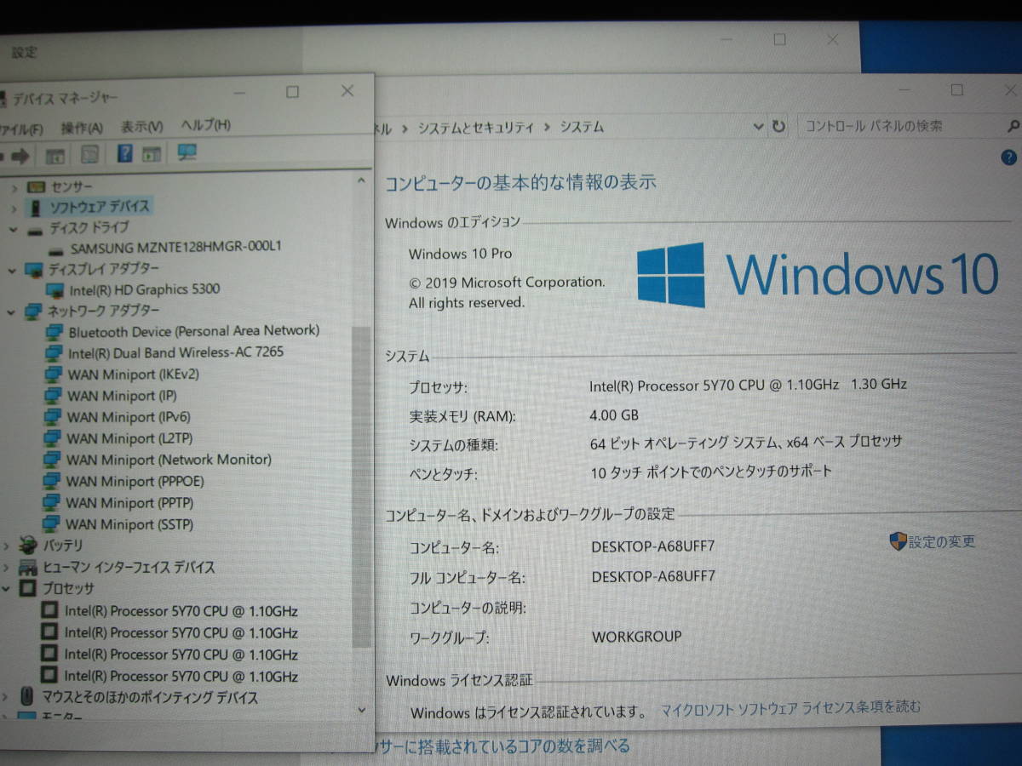1022x766 pixels.
Task: Click the コンピューターの基本的な情報の表示 heading
Action: [520, 182]
